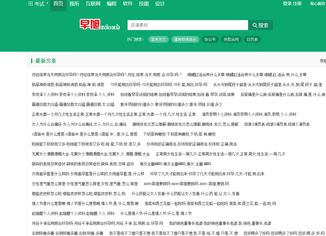Open article 我不是结不了婚只是不想

pos(173,234)
